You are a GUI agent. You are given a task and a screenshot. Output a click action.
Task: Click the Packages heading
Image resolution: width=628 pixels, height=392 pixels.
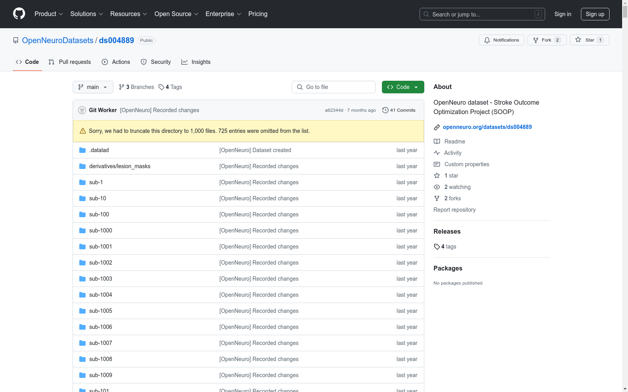448,268
